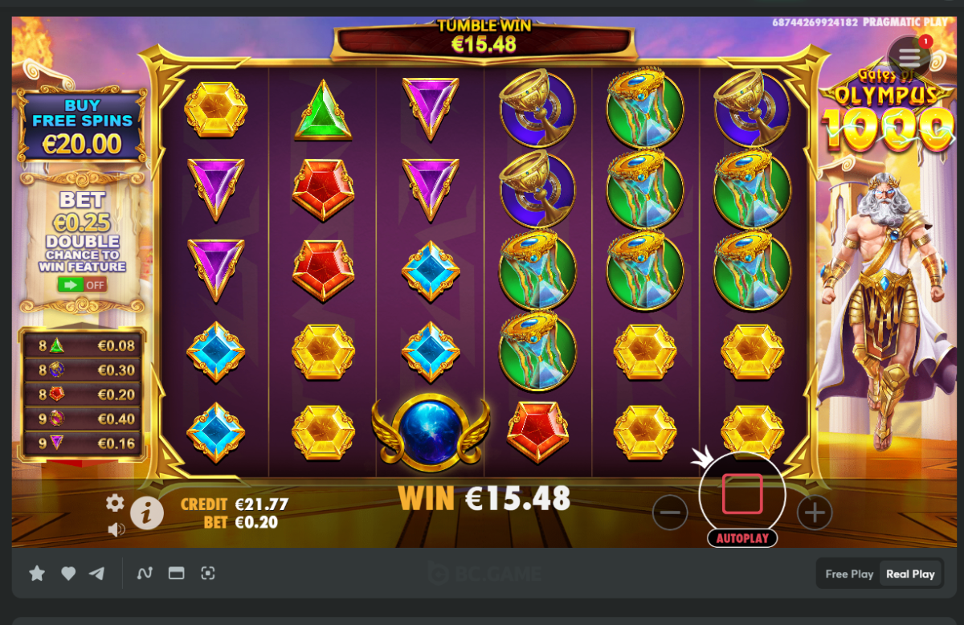Stop the spin with the red square button

click(742, 493)
